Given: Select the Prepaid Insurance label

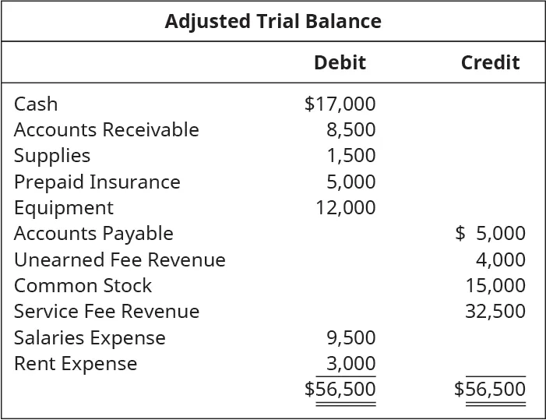Looking at the screenshot, I should (97, 182).
